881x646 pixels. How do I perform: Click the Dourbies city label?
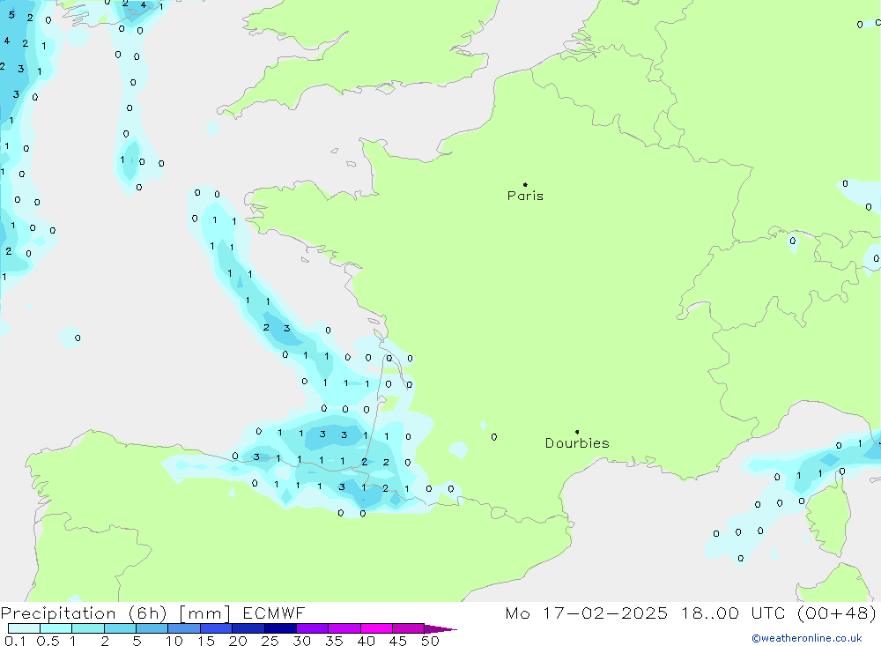(577, 443)
